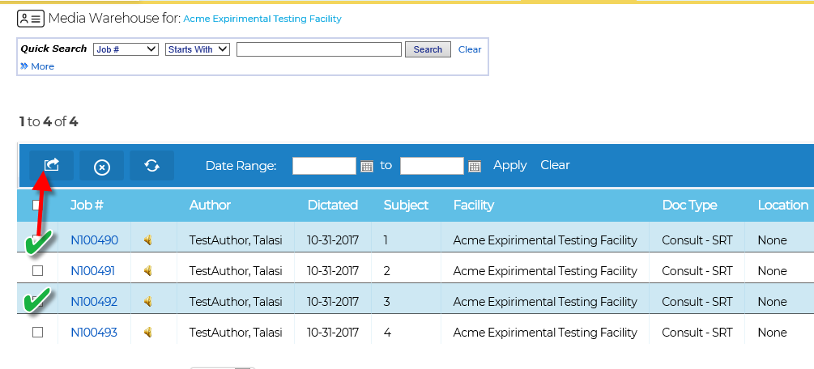814x369 pixels.
Task: Open the start date calendar picker icon
Action: (x=367, y=167)
